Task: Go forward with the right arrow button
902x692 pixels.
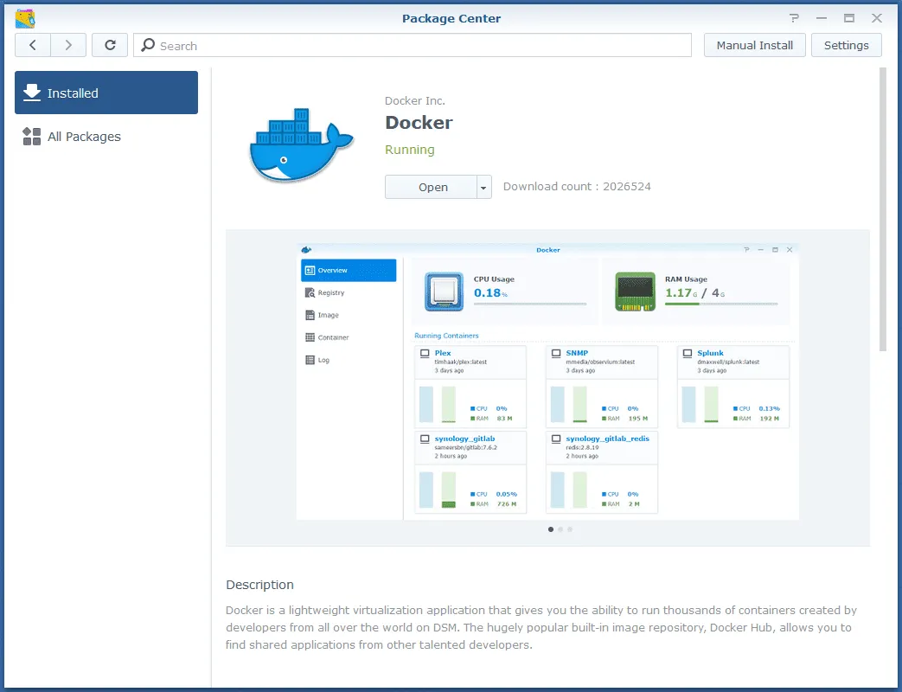Action: [x=68, y=46]
